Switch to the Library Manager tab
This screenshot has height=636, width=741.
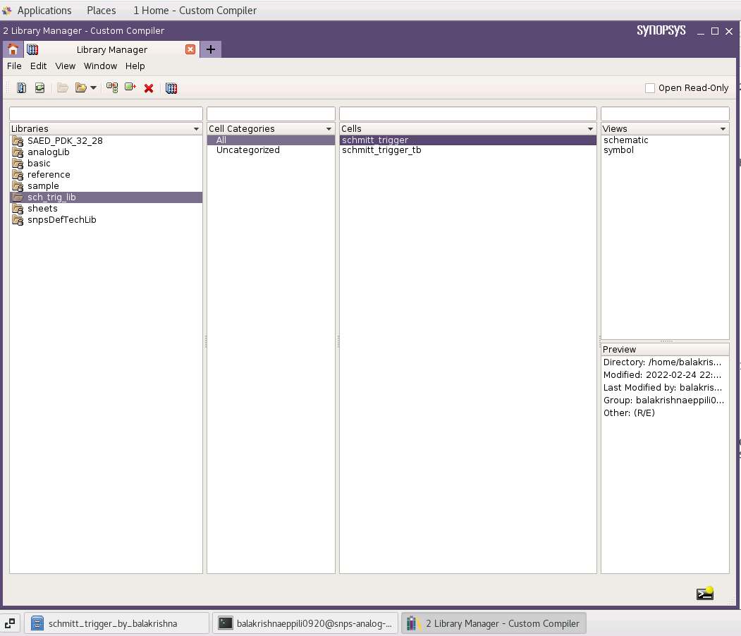113,49
